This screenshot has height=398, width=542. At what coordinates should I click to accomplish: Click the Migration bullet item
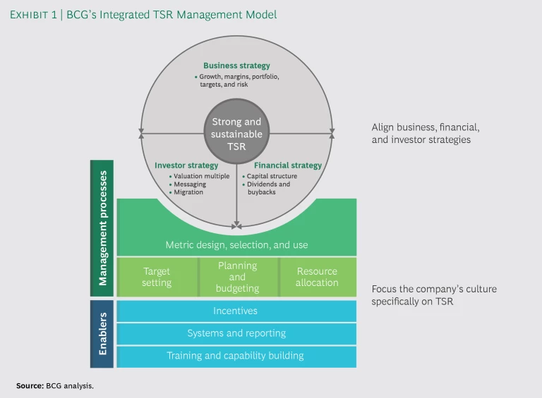(187, 192)
